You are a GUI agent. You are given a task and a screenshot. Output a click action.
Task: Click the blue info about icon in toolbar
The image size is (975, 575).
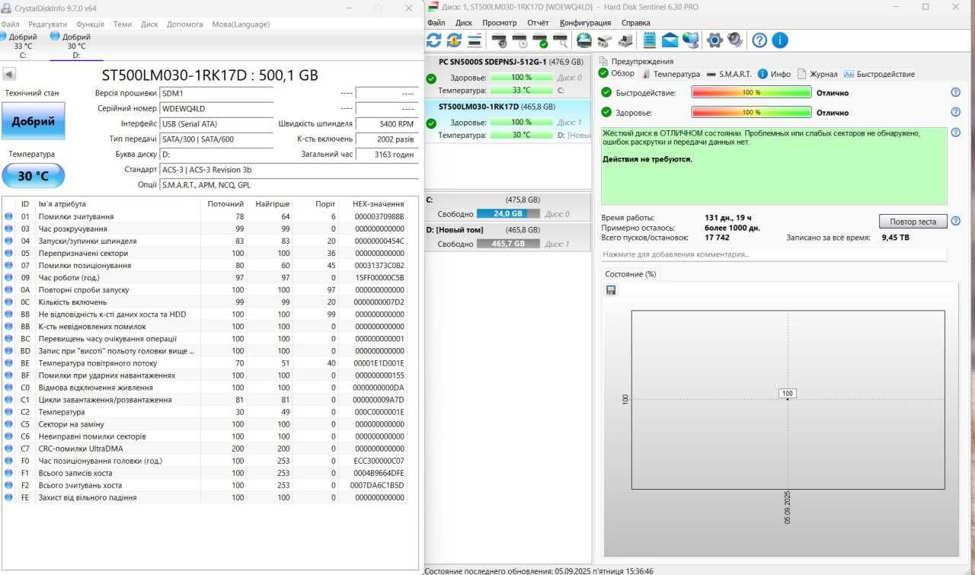pos(780,40)
